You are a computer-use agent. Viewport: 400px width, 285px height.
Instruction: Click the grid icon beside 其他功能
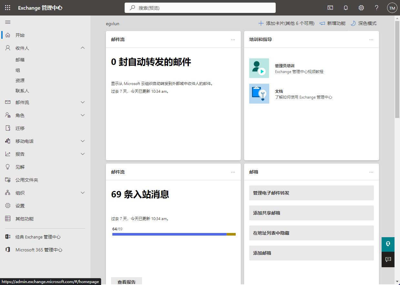(8, 218)
